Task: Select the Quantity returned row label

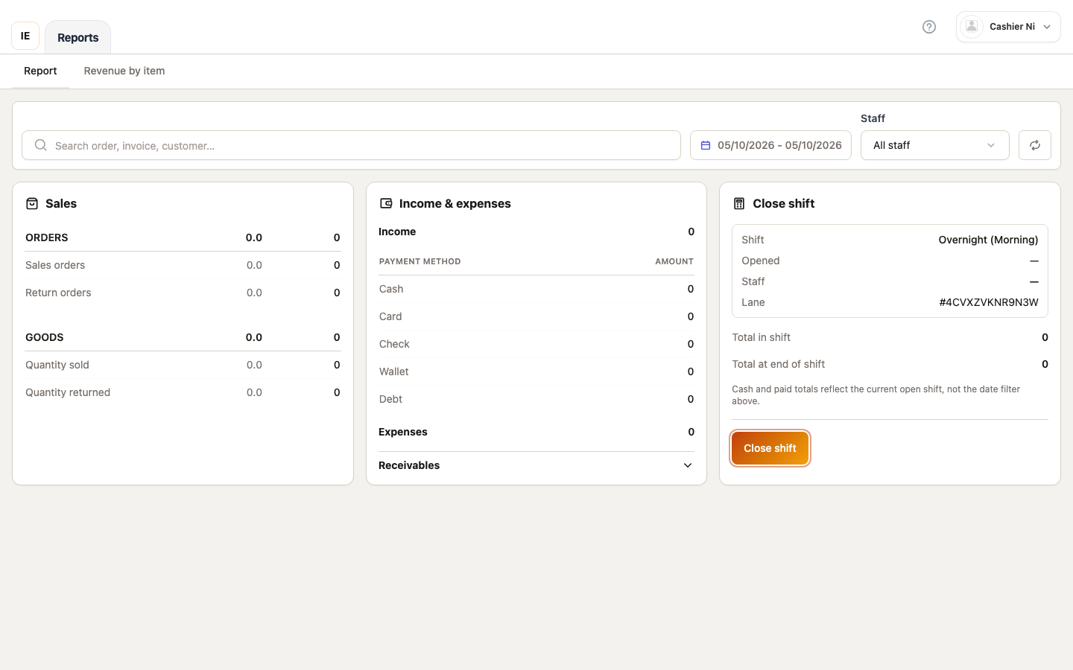Action: 68,392
